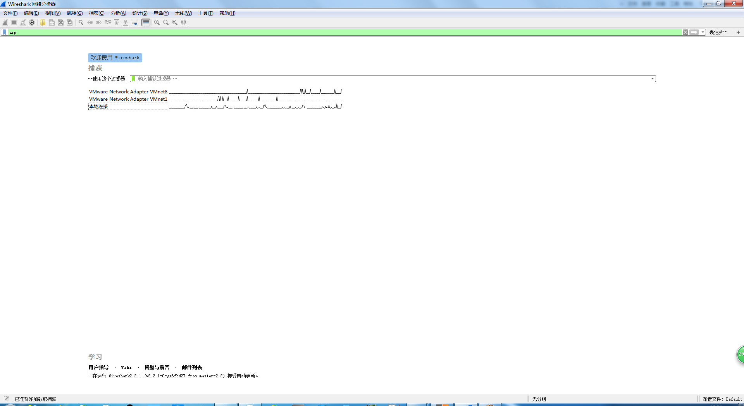Image resolution: width=744 pixels, height=406 pixels.
Task: Click the capture filter bookmark icon
Action: coord(133,79)
